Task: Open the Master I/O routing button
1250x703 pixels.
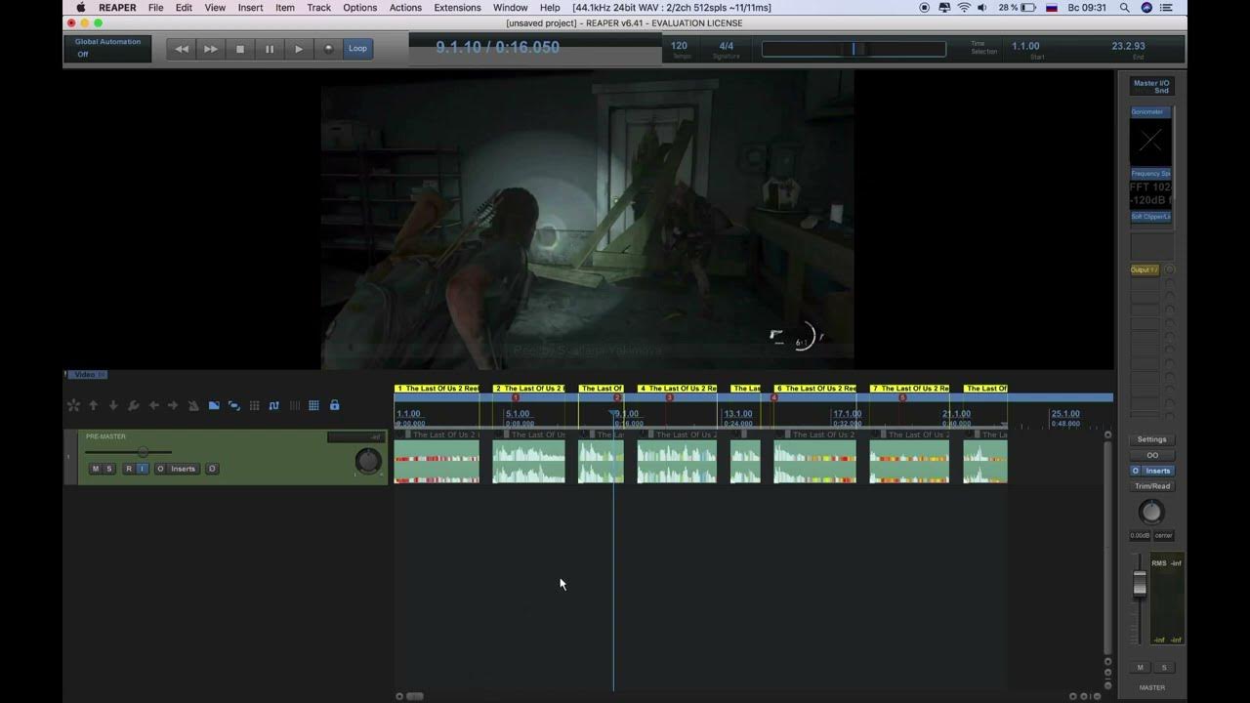Action: (x=1151, y=87)
